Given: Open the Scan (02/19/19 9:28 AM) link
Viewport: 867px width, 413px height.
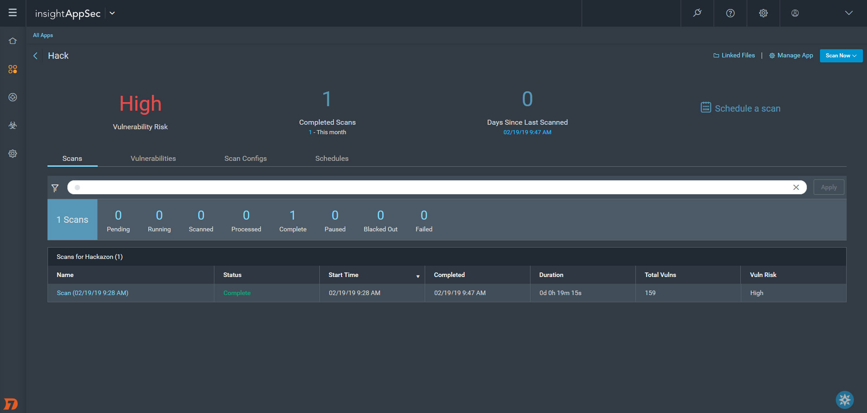Looking at the screenshot, I should 93,293.
